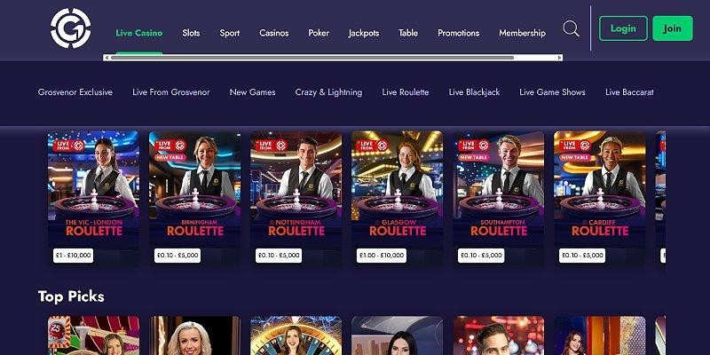Select the Live Roulette category link
This screenshot has height=355, width=710.
406,92
